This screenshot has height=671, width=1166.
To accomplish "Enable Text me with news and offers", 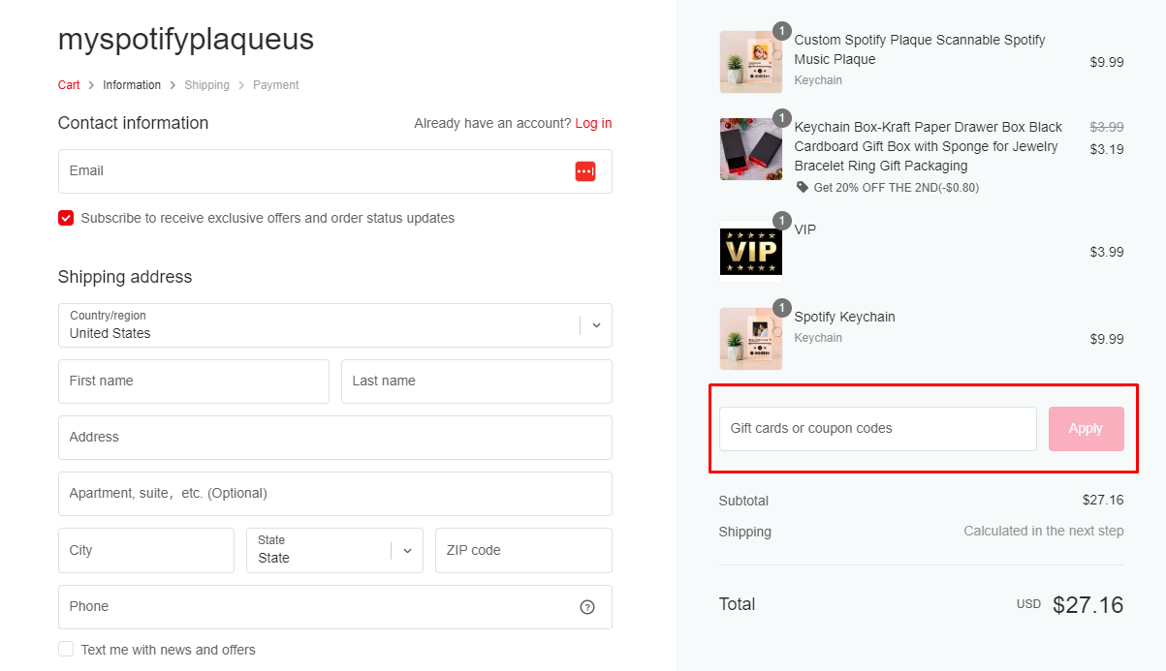I will pyautogui.click(x=66, y=649).
